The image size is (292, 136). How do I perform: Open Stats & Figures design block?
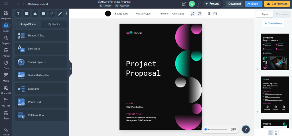click(x=41, y=62)
